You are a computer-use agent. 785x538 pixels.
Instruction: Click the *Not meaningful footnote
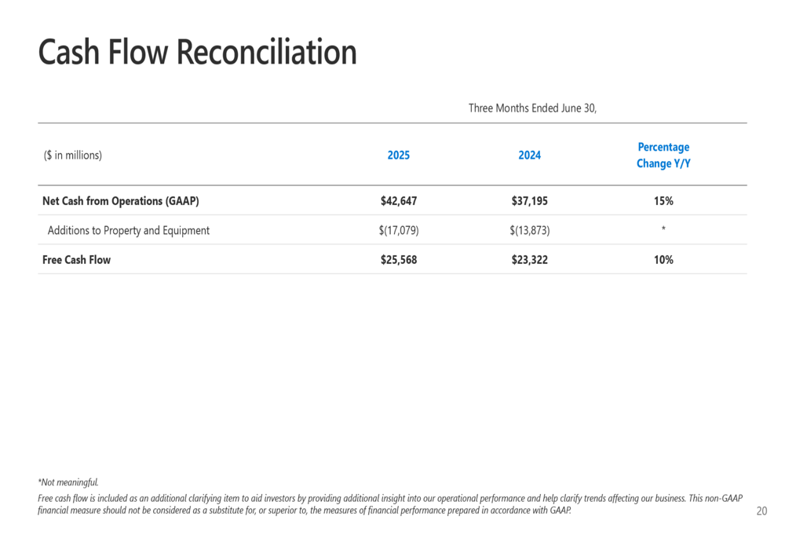click(x=68, y=482)
